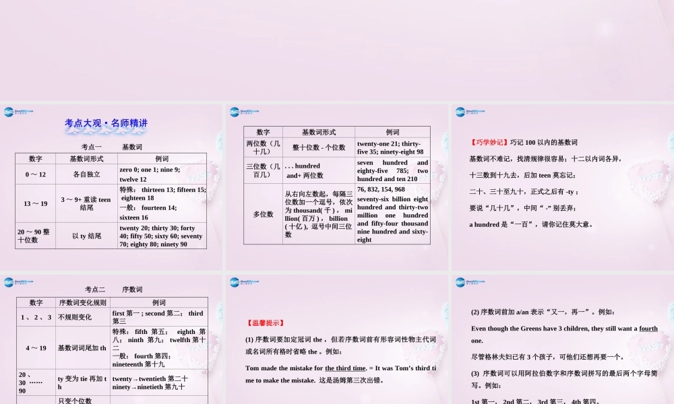Click the red 【温馨提示】 label
This screenshot has height=404, width=674.
[265, 323]
